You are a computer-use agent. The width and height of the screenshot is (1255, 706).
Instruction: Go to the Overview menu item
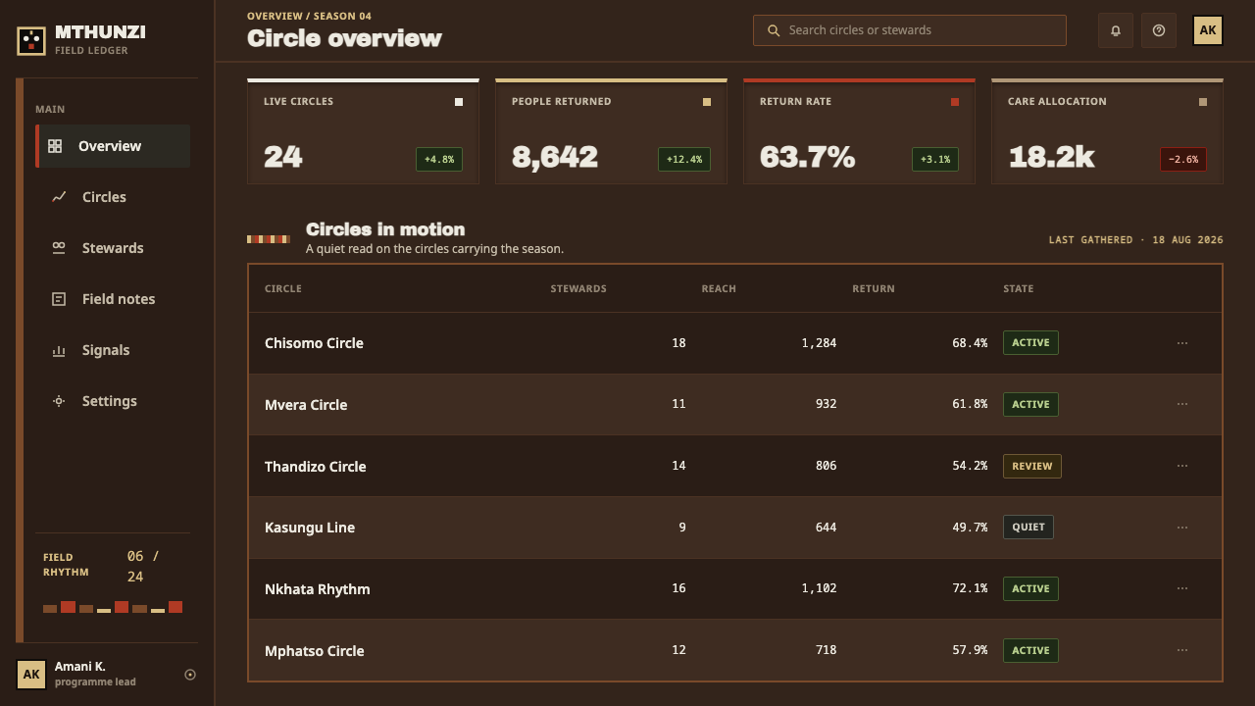113,146
